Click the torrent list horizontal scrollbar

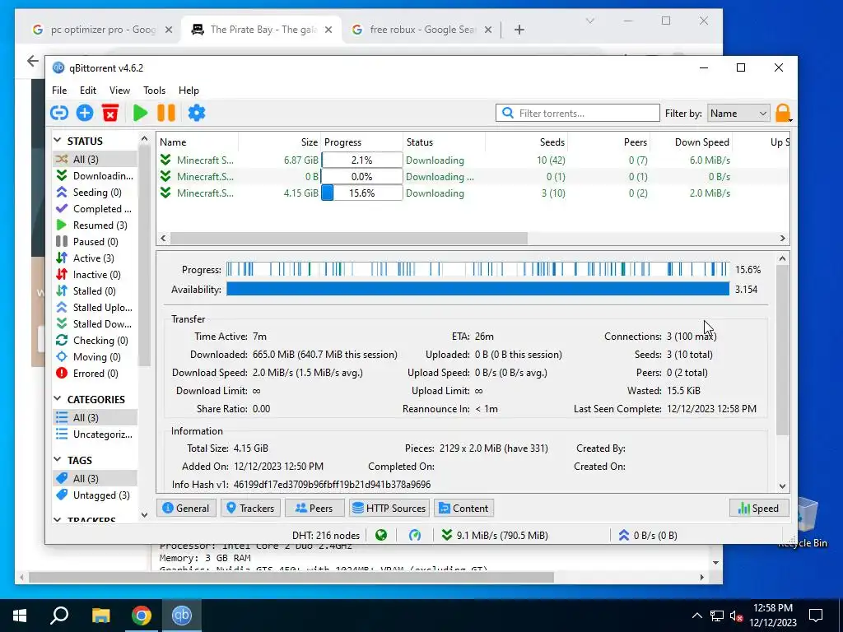(348, 238)
